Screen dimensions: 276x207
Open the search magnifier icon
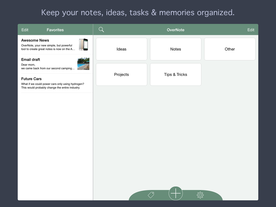point(101,30)
